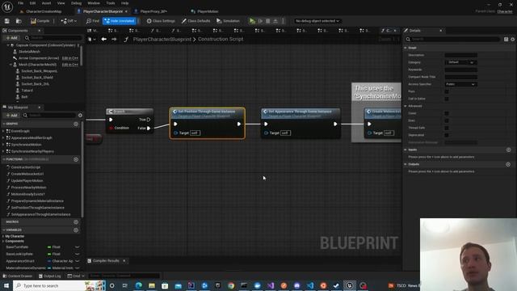Toggle the Pure checkbox

pyautogui.click(x=447, y=91)
